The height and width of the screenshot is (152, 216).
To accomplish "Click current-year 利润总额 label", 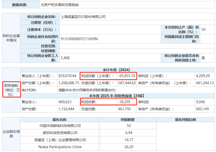I will [x=89, y=102].
